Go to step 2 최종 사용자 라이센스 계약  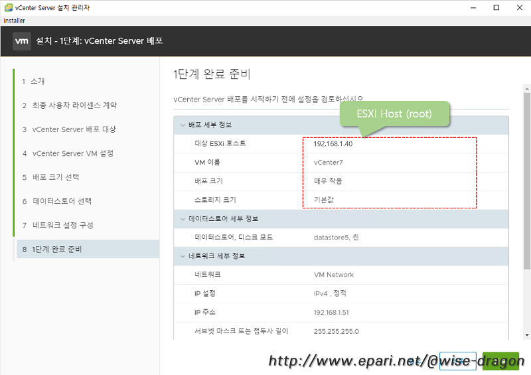coord(70,106)
